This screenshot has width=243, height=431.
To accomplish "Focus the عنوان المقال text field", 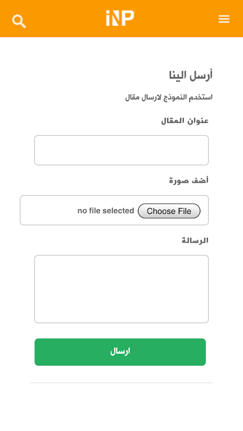I will coord(121,150).
